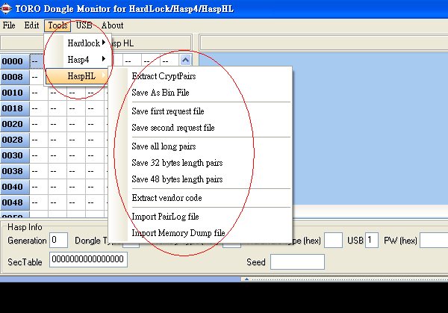Open the USB menu
This screenshot has height=313, width=448.
pyautogui.click(x=84, y=25)
